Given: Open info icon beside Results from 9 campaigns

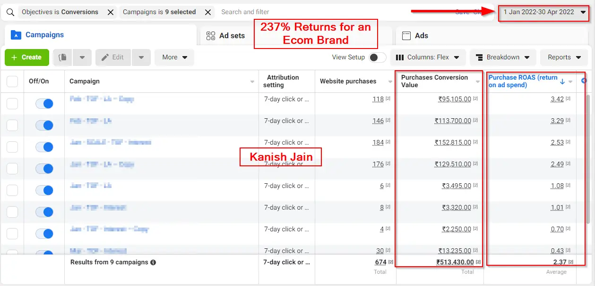Looking at the screenshot, I should 153,262.
